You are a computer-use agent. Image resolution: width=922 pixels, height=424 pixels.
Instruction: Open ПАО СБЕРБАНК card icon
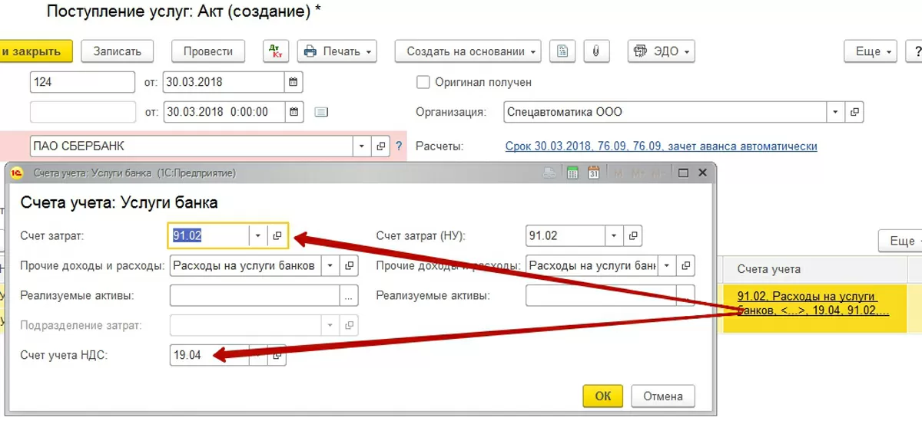pos(381,146)
